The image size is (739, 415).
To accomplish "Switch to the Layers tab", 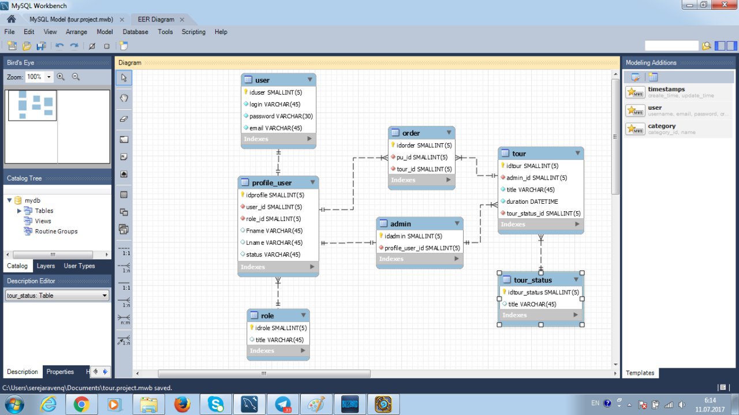I will 46,266.
